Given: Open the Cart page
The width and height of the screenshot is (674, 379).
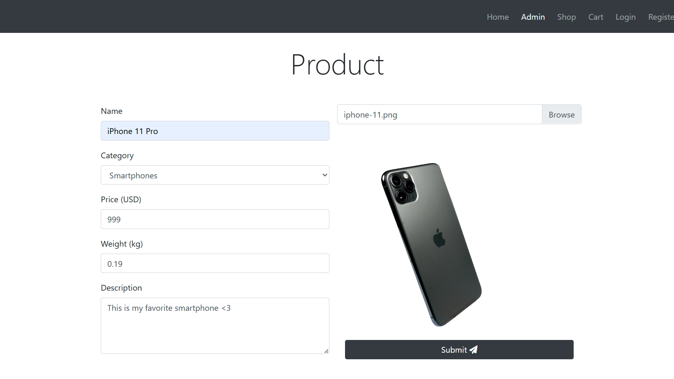Looking at the screenshot, I should pos(595,17).
